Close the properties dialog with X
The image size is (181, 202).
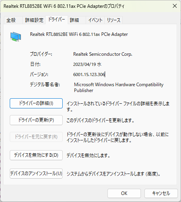point(175,6)
